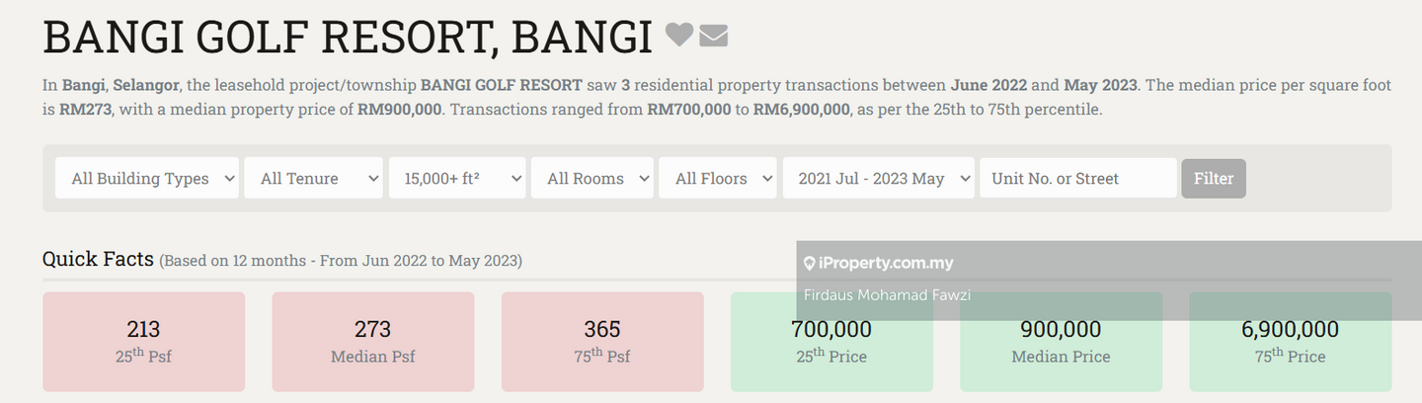This screenshot has width=1422, height=403.
Task: Click the heart favorite icon
Action: 678,36
